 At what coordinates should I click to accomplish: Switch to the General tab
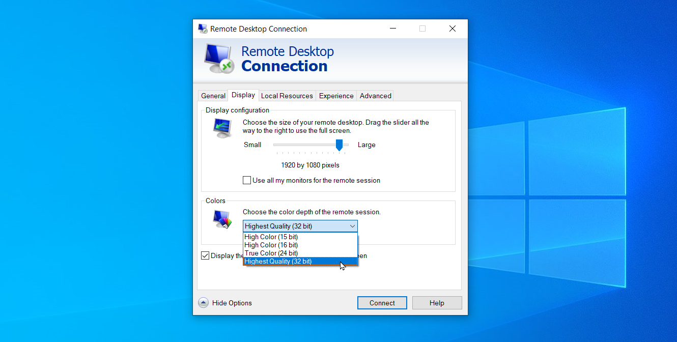coord(213,96)
